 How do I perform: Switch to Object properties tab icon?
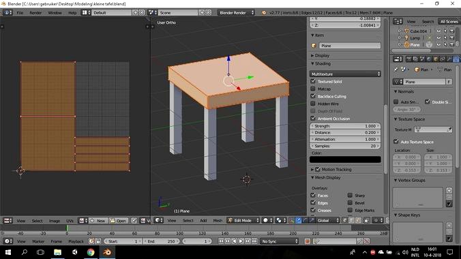(x=436, y=59)
